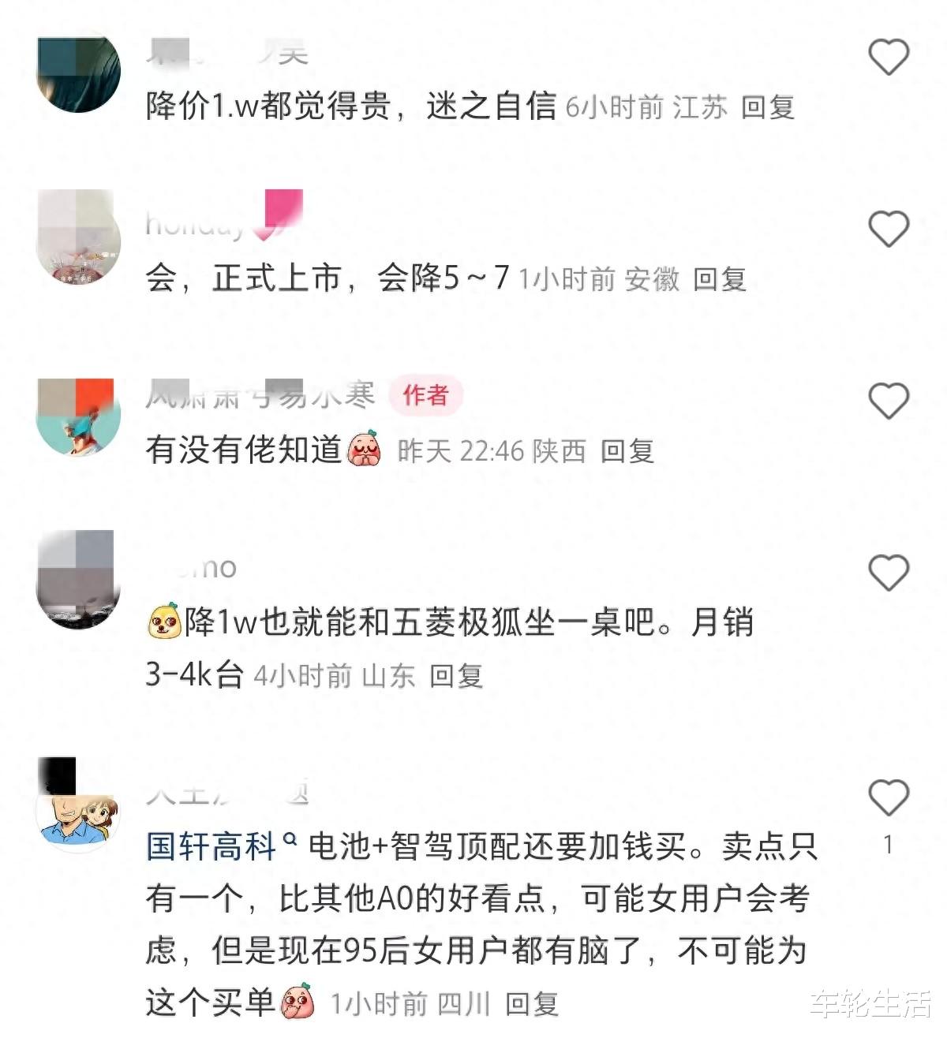Like the comment from Jiangsu about 降价1.w

(x=889, y=57)
